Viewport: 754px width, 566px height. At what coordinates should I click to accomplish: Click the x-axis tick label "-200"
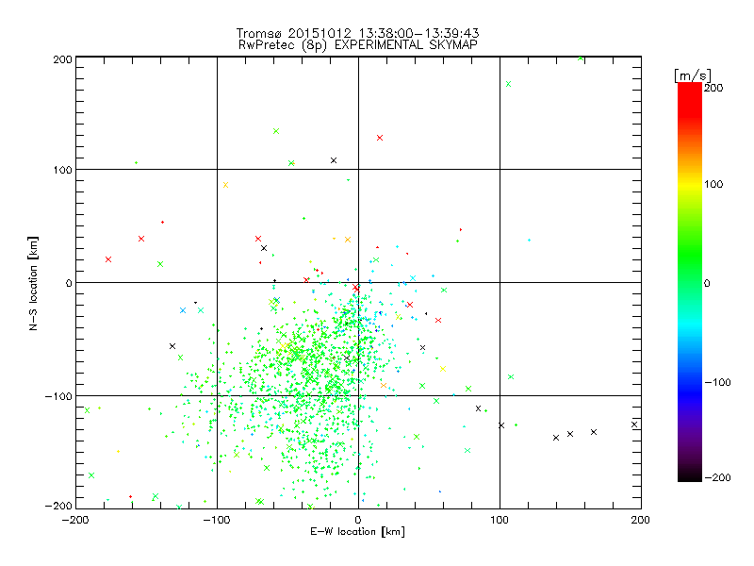coord(75,520)
